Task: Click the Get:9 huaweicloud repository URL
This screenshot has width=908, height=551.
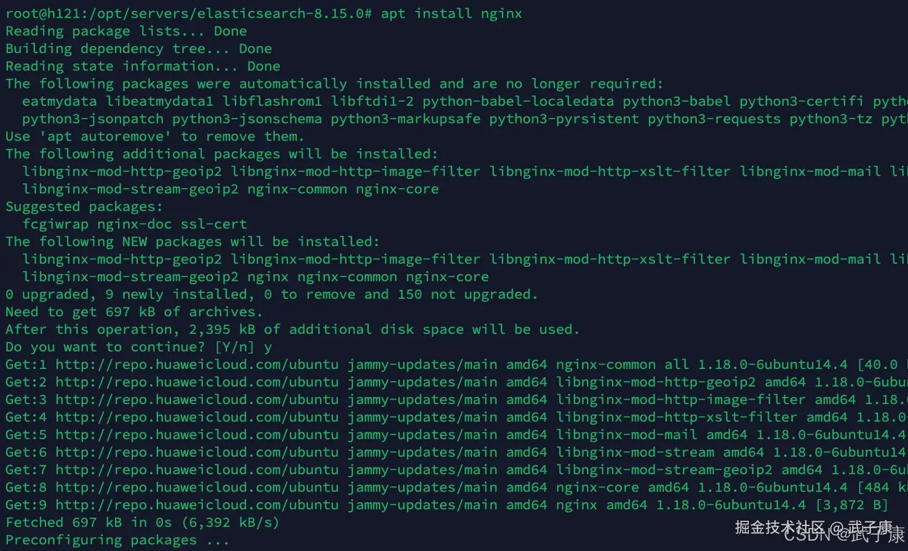Action: [197, 505]
